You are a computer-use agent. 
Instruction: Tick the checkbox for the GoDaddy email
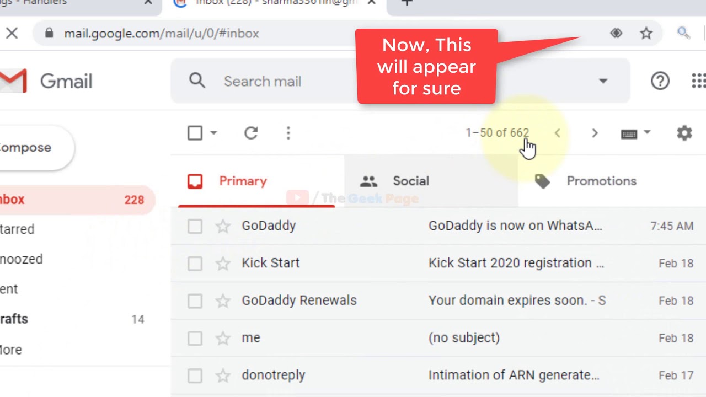[x=195, y=226]
